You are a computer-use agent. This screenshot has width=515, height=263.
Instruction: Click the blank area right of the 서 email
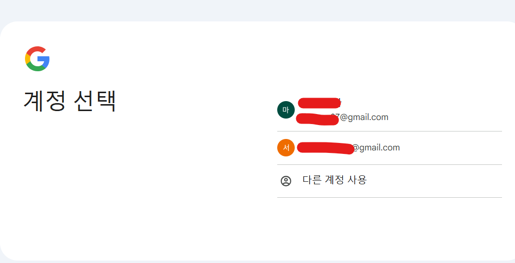(451, 148)
